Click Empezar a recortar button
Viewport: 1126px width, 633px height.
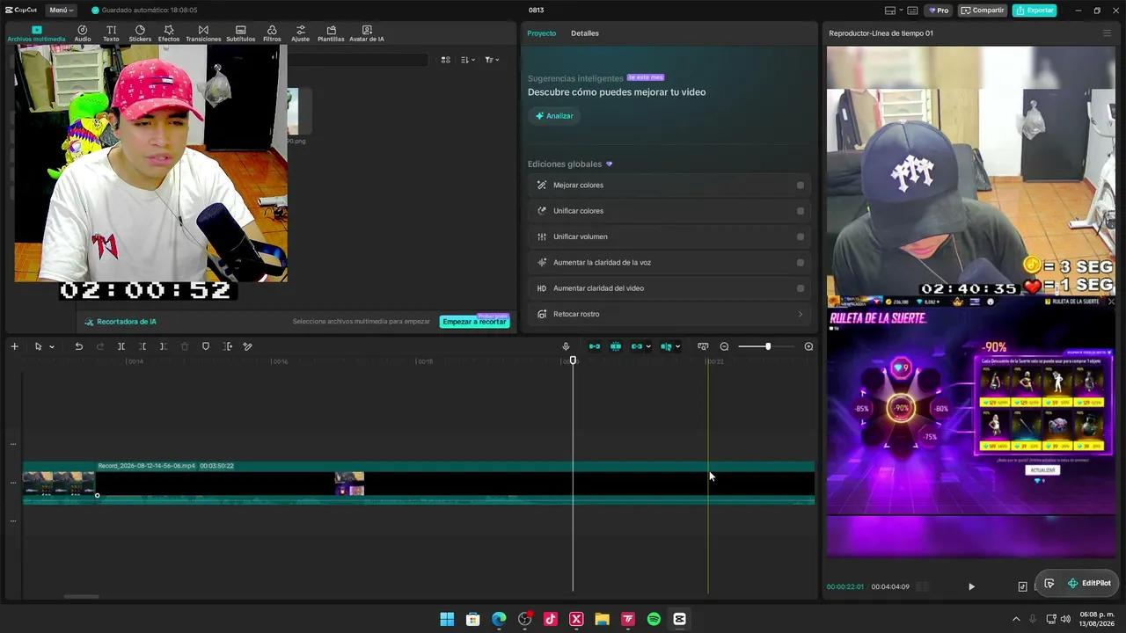coord(474,322)
